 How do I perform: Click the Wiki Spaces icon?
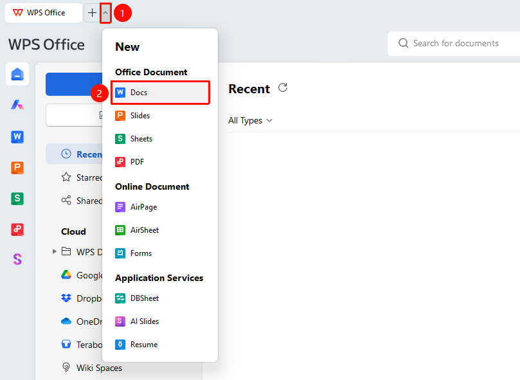[66, 367]
